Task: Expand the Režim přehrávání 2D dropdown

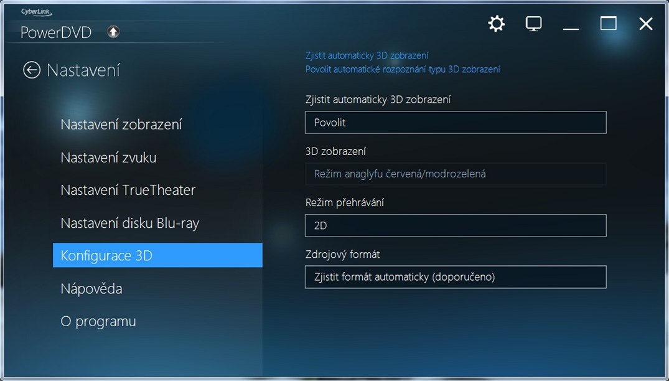Action: [455, 225]
